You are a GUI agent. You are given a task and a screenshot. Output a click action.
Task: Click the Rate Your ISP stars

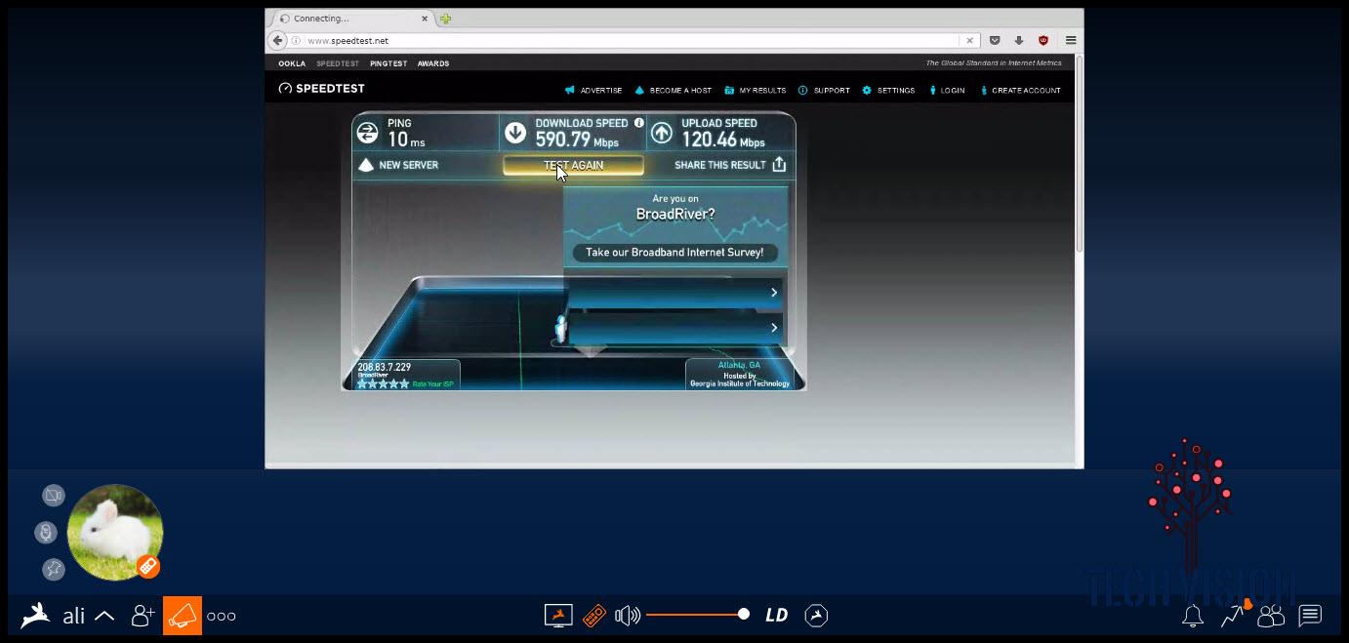pyautogui.click(x=383, y=384)
